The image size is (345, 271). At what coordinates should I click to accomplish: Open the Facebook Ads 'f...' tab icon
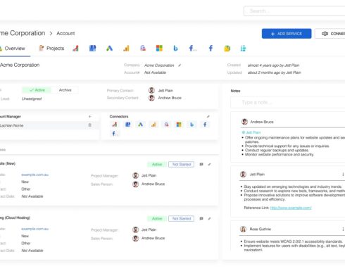pos(193,49)
